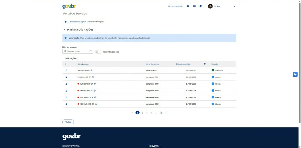Click the Voltar button
The height and width of the screenshot is (148, 301).
pos(68,122)
